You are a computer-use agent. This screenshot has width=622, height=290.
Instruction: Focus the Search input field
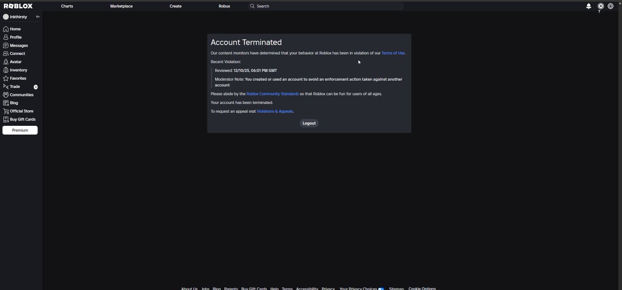click(326, 6)
